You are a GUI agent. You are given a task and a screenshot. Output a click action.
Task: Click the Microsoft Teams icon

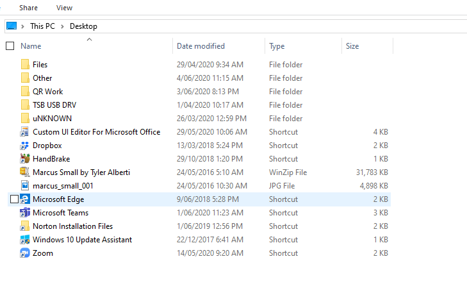25,212
